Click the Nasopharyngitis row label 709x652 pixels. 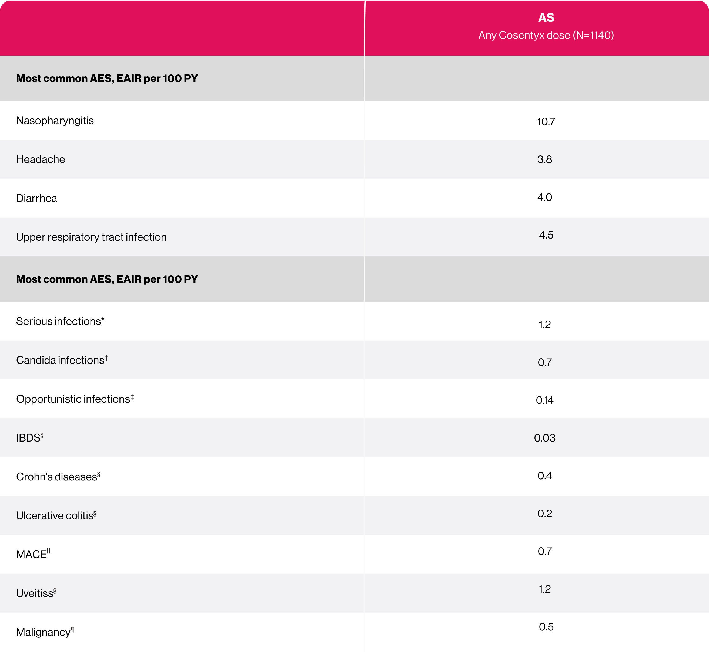(x=55, y=121)
